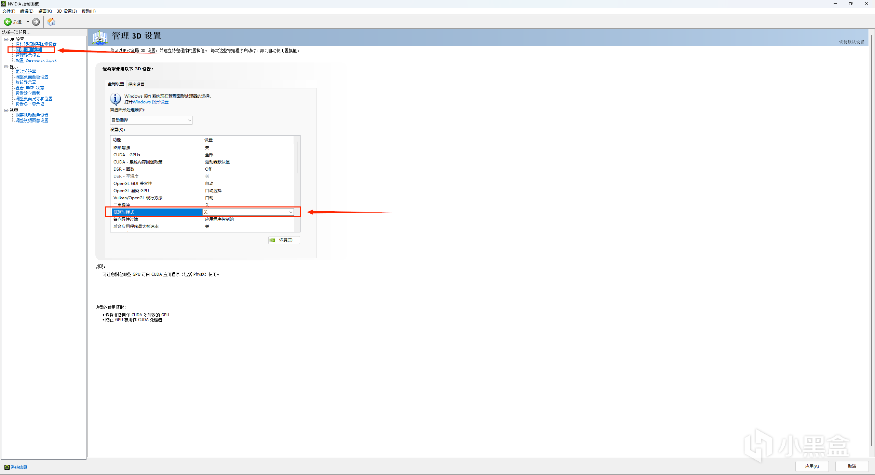Collapse the 显示 tree node
Viewport: 875px width, 475px height.
(6, 67)
